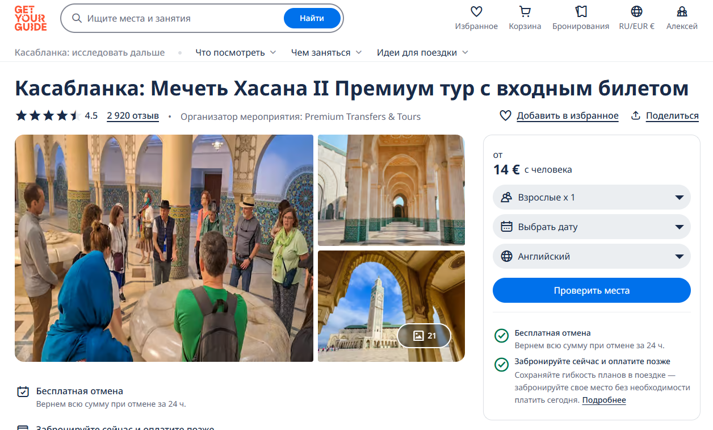Click the GetYourGuide logo
The height and width of the screenshot is (430, 713).
31,18
